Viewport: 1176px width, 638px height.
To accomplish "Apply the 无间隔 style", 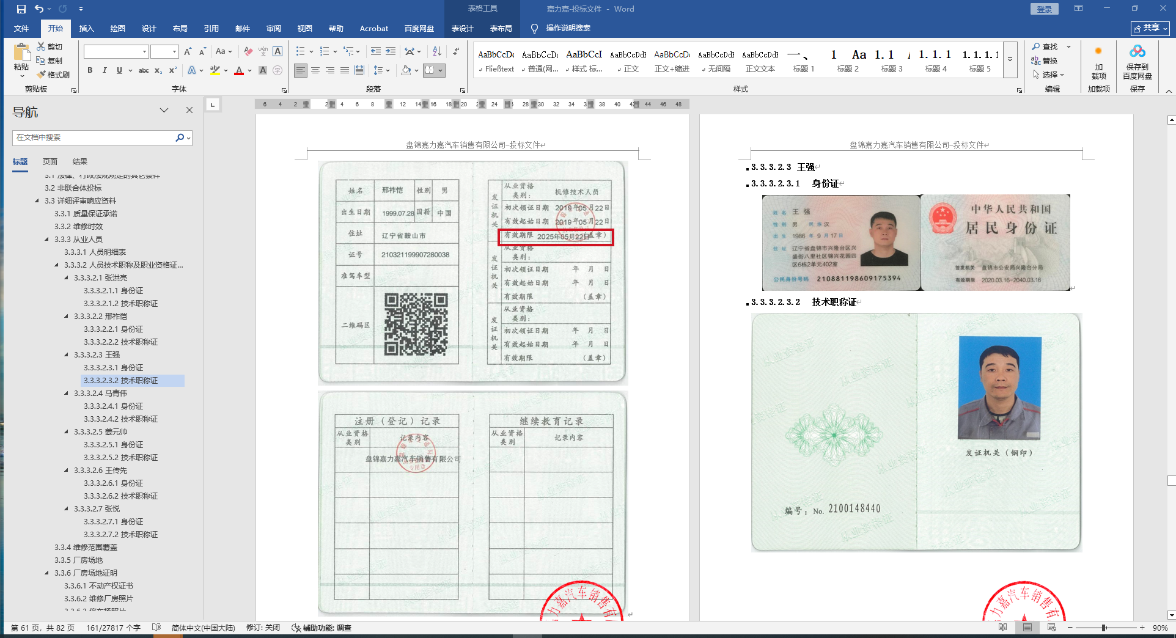I will coord(716,60).
